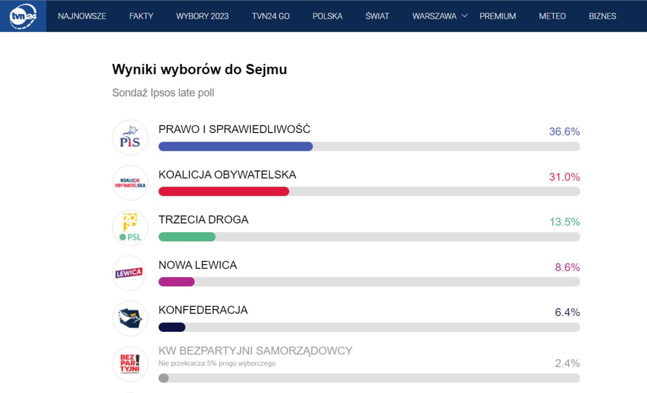The image size is (647, 393).
Task: Click the Lewica party logo
Action: pos(130,273)
